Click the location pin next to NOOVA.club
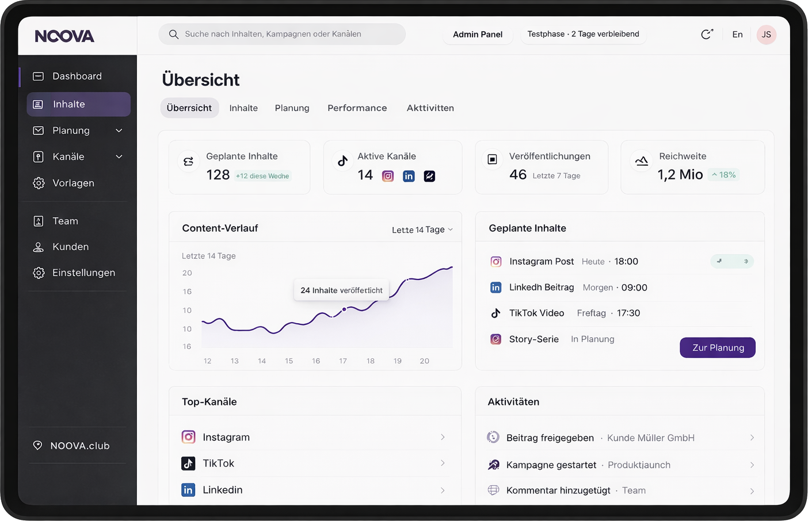 (x=37, y=445)
